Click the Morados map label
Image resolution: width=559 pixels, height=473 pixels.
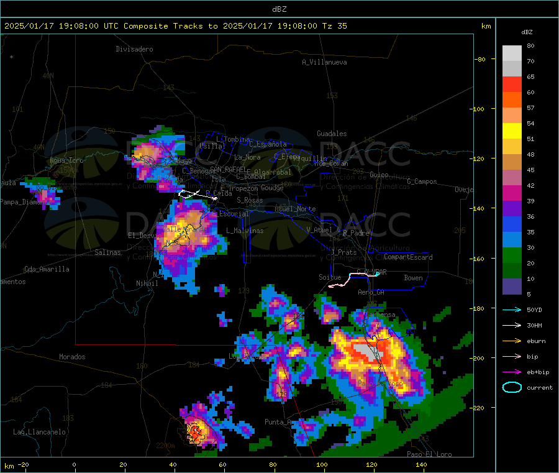[72, 357]
